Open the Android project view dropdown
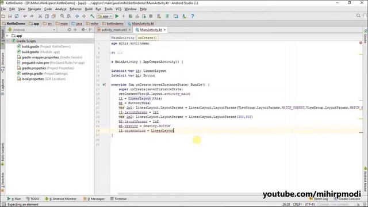This screenshot has width=368, height=207. tap(32, 30)
